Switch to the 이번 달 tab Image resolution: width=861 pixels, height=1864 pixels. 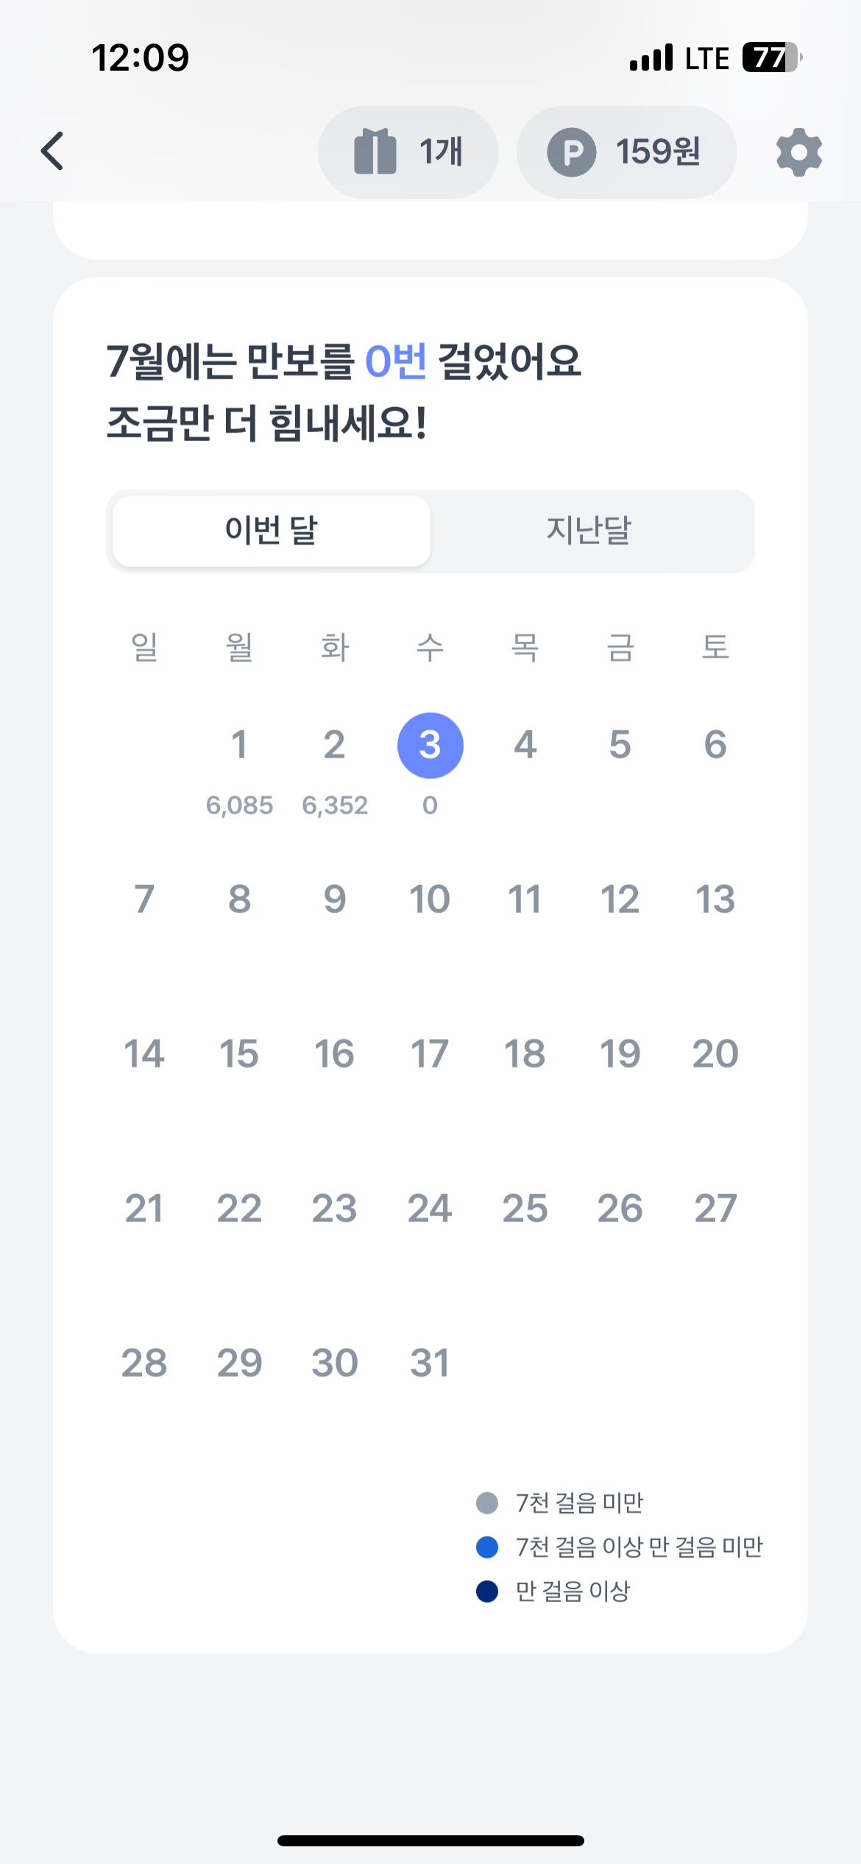[x=272, y=531]
